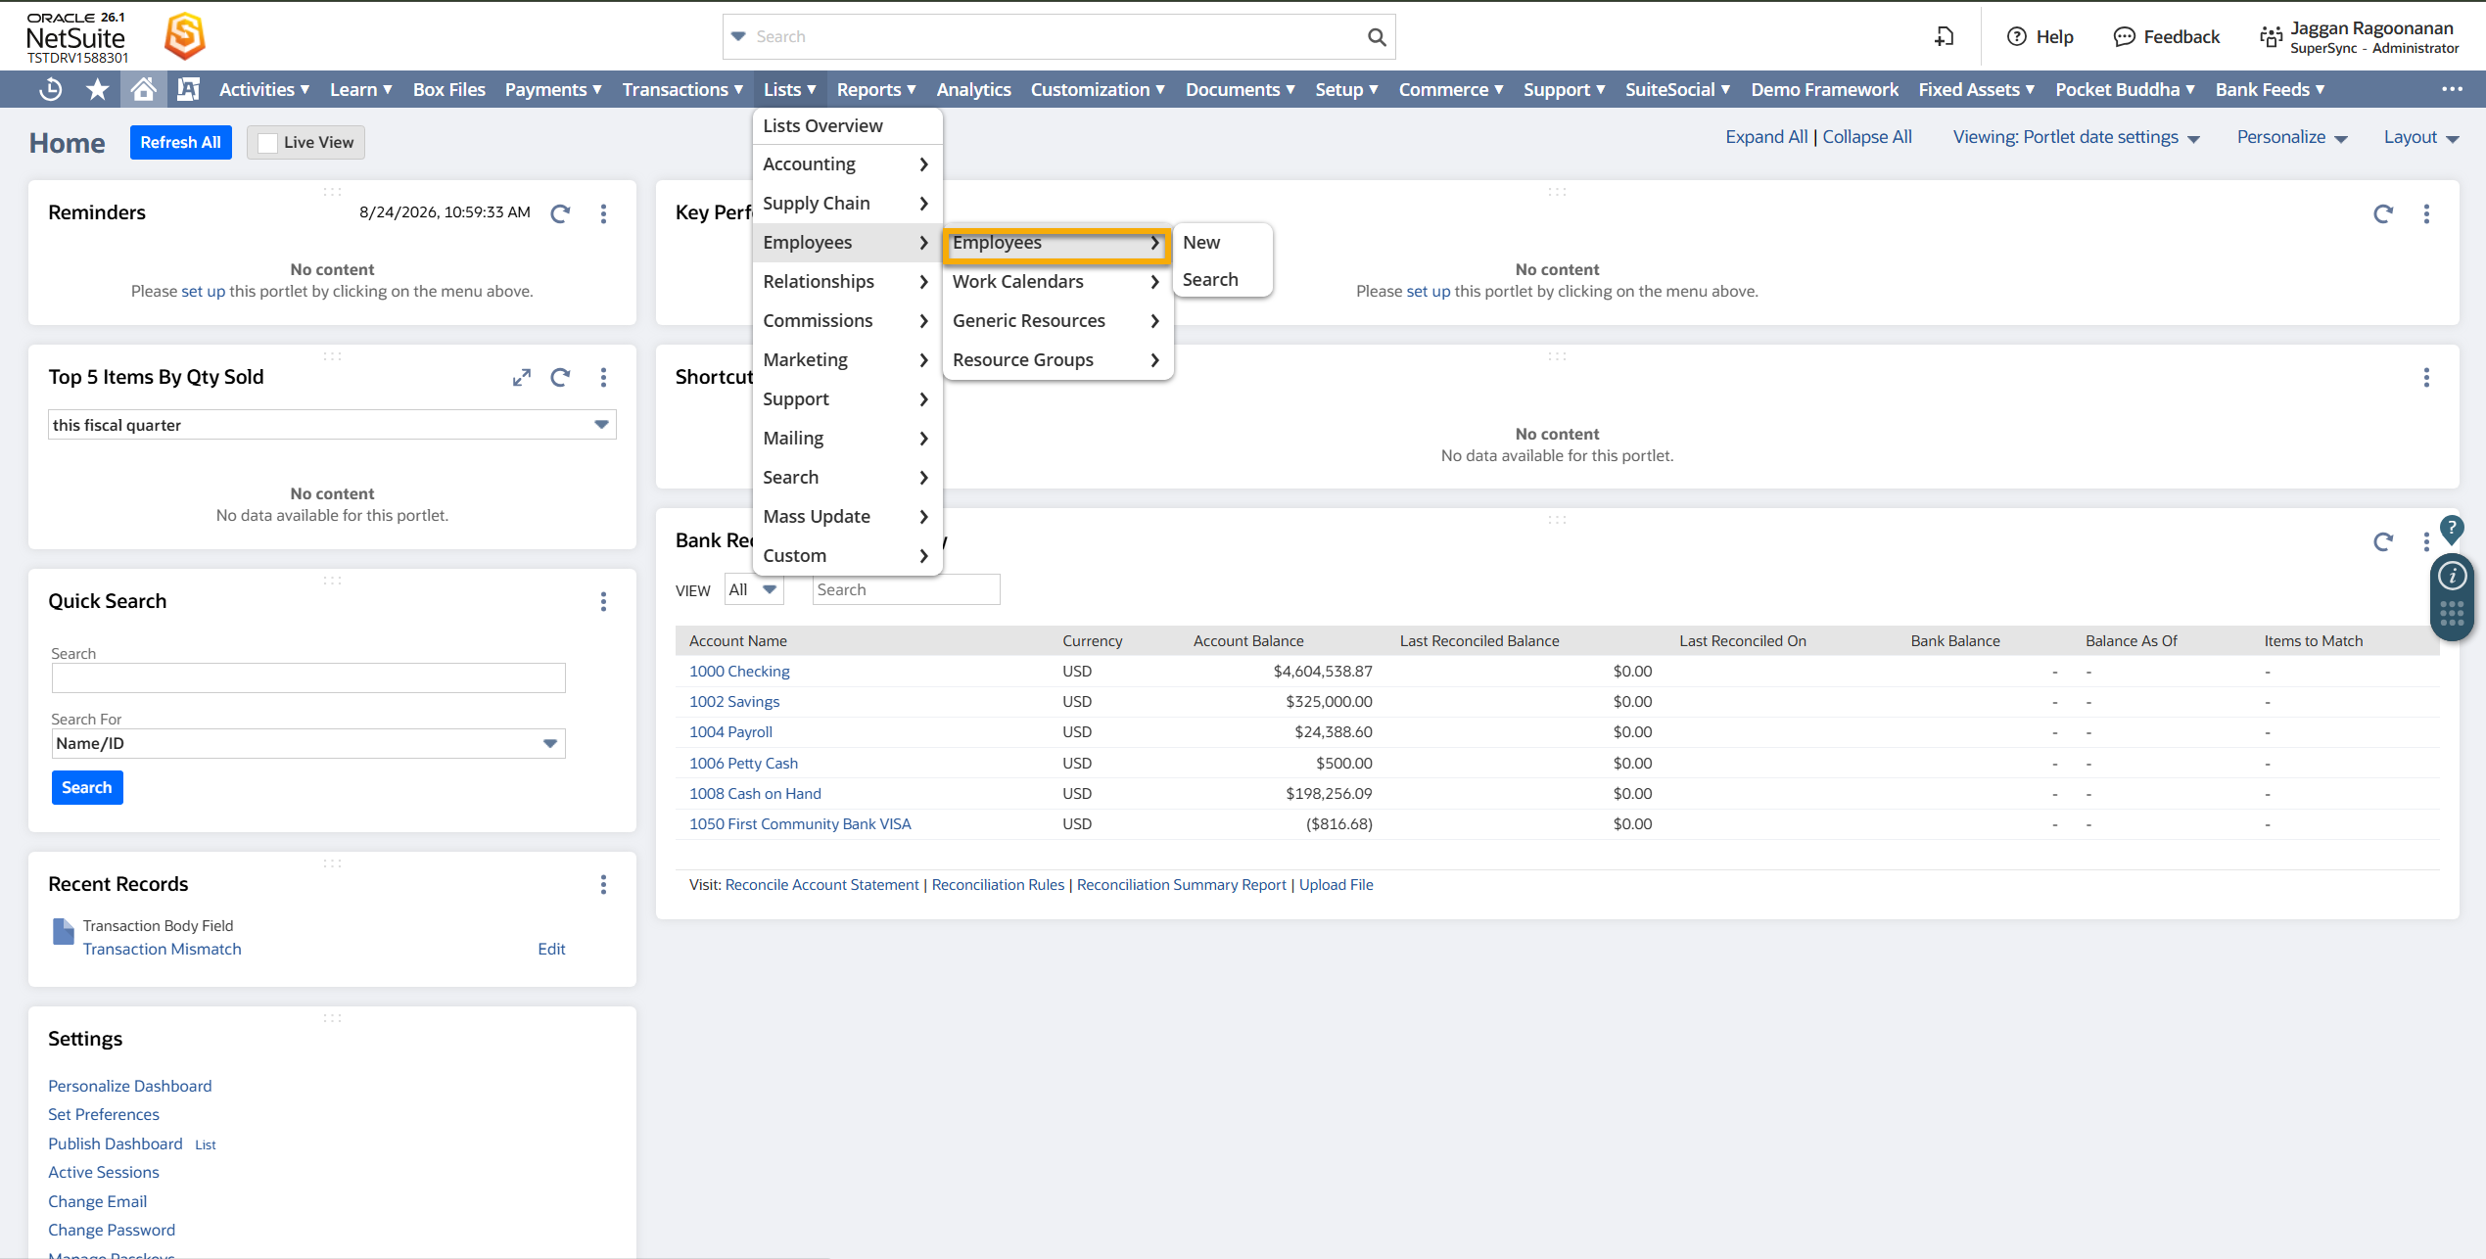Open the 1000 Checking account link

click(x=739, y=672)
